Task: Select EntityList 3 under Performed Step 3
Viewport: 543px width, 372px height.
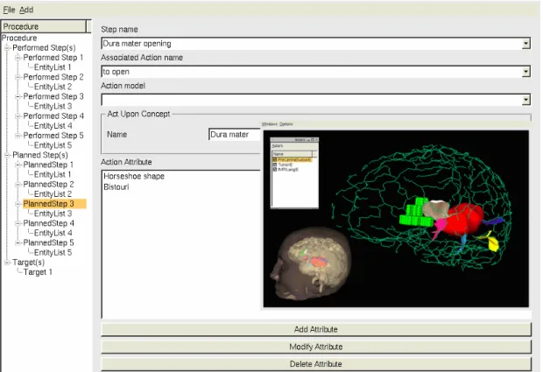Action: tap(53, 106)
